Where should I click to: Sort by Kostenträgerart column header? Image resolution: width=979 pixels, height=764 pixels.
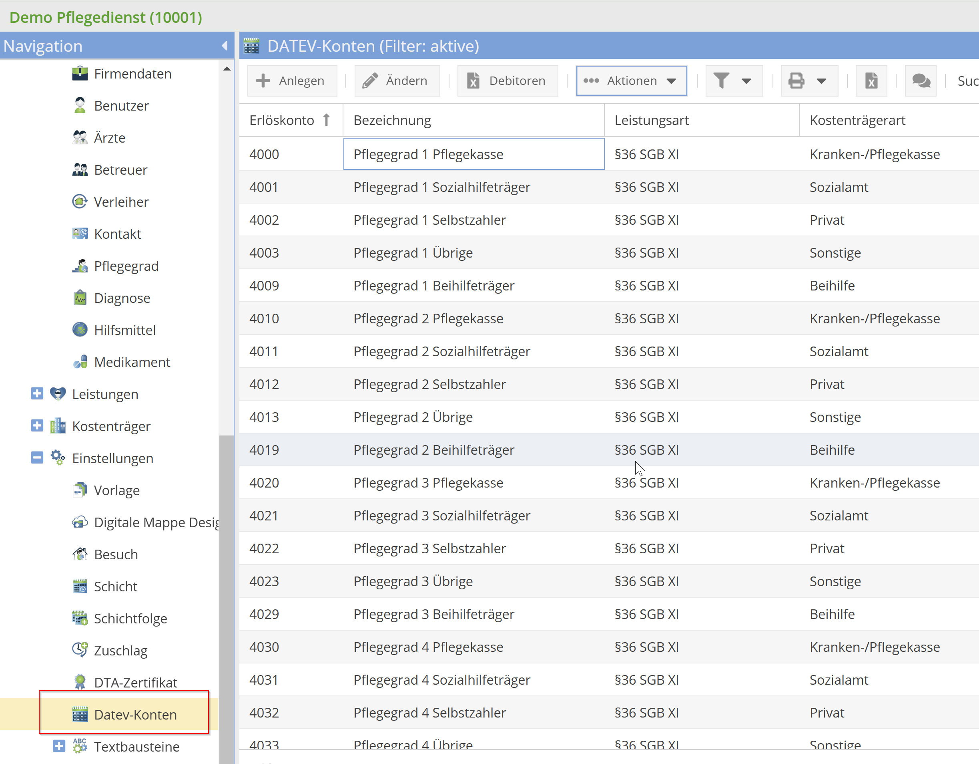click(x=889, y=120)
